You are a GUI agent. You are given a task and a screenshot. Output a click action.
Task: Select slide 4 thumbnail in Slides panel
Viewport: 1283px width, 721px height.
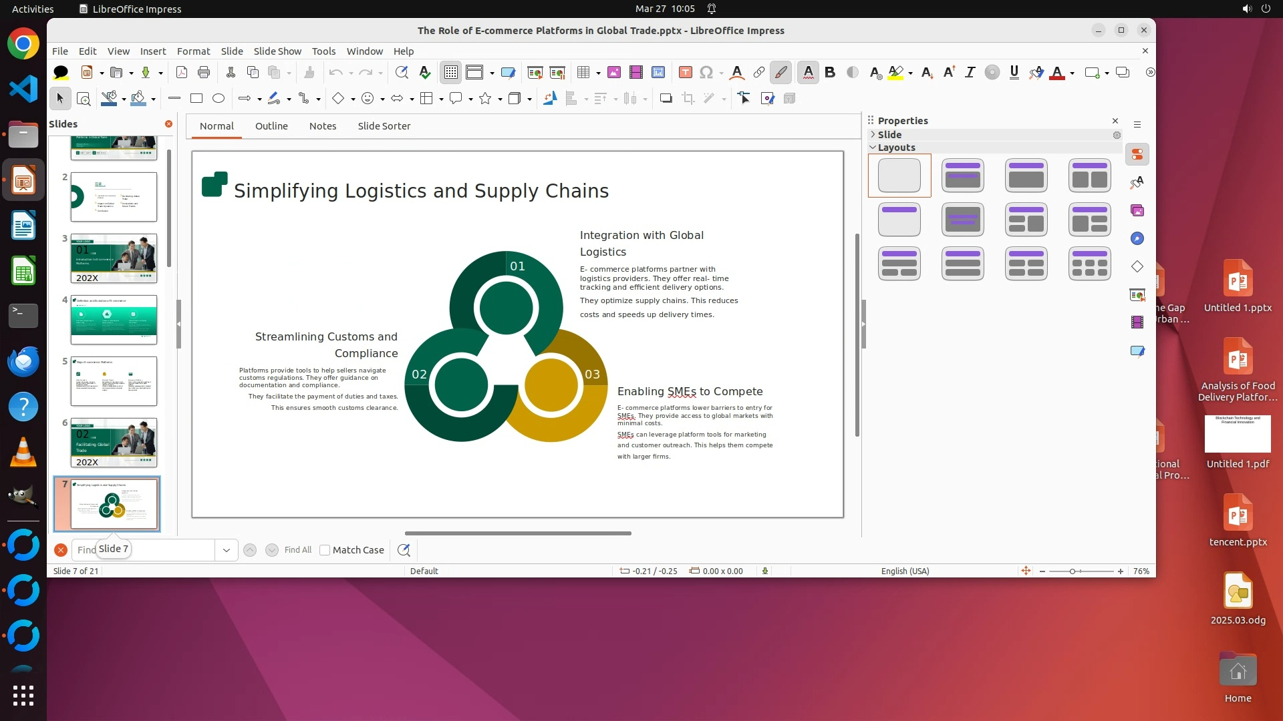pyautogui.click(x=114, y=320)
